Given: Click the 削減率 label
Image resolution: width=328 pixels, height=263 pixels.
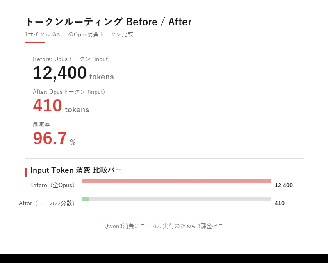Looking at the screenshot, I should (x=41, y=125).
